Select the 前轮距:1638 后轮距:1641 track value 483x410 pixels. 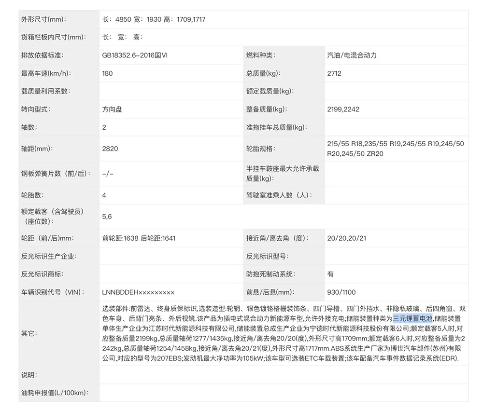tap(138, 238)
